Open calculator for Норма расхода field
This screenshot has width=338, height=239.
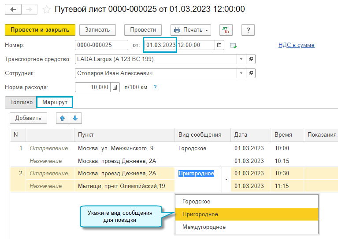[115, 87]
